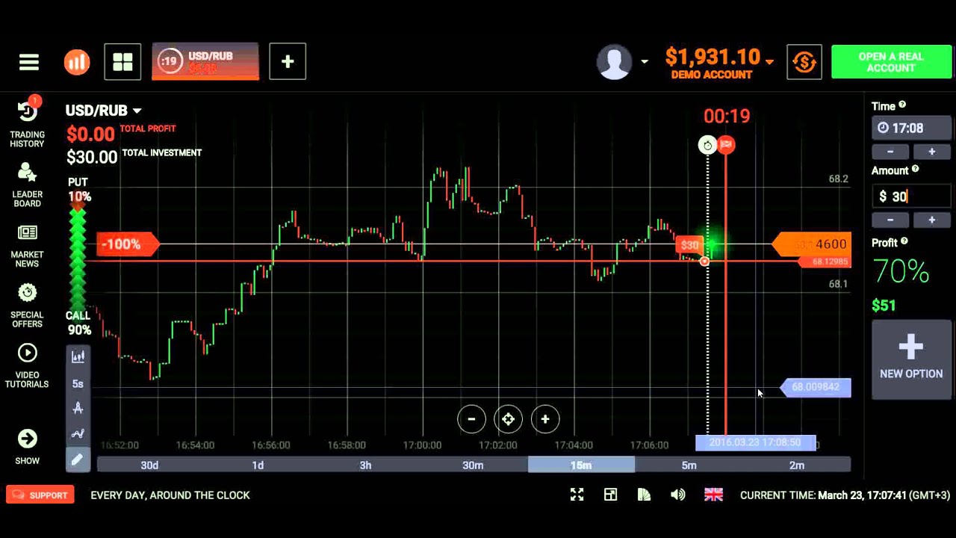
Task: Expand the profile dropdown arrow
Action: click(x=645, y=62)
